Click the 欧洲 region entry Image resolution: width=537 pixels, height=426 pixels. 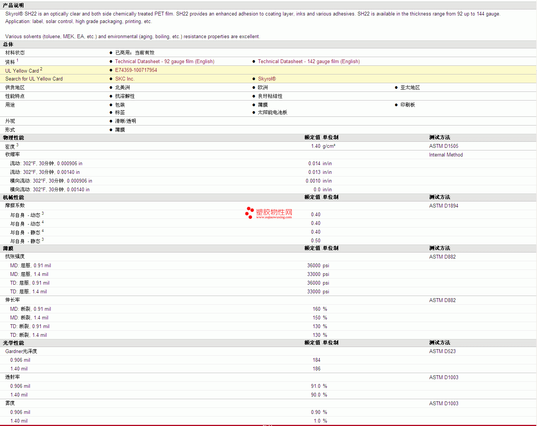(263, 88)
